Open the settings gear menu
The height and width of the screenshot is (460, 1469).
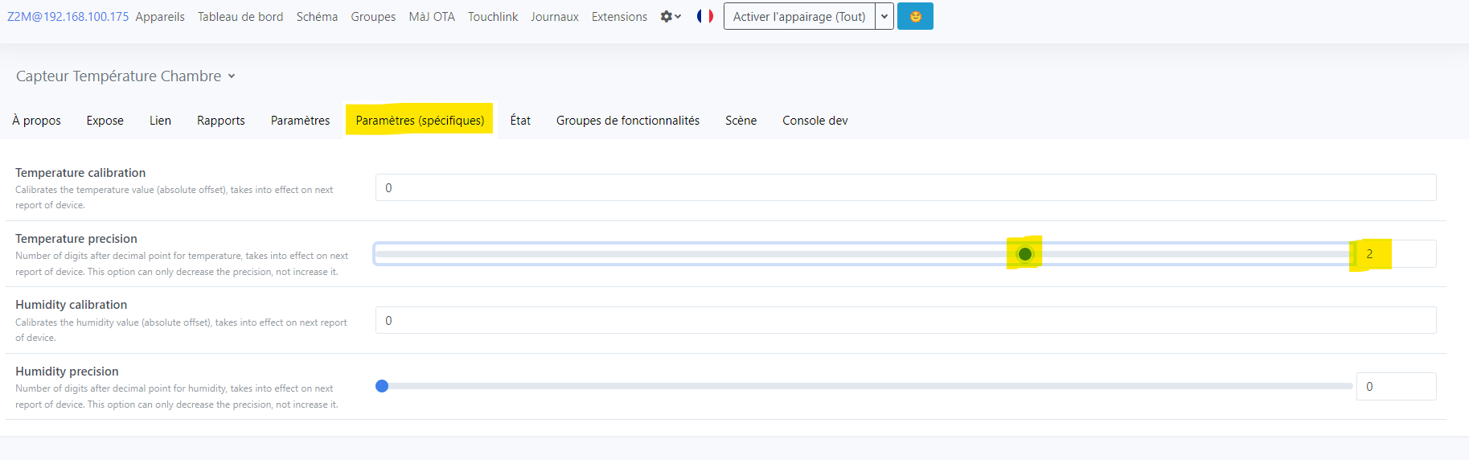671,16
